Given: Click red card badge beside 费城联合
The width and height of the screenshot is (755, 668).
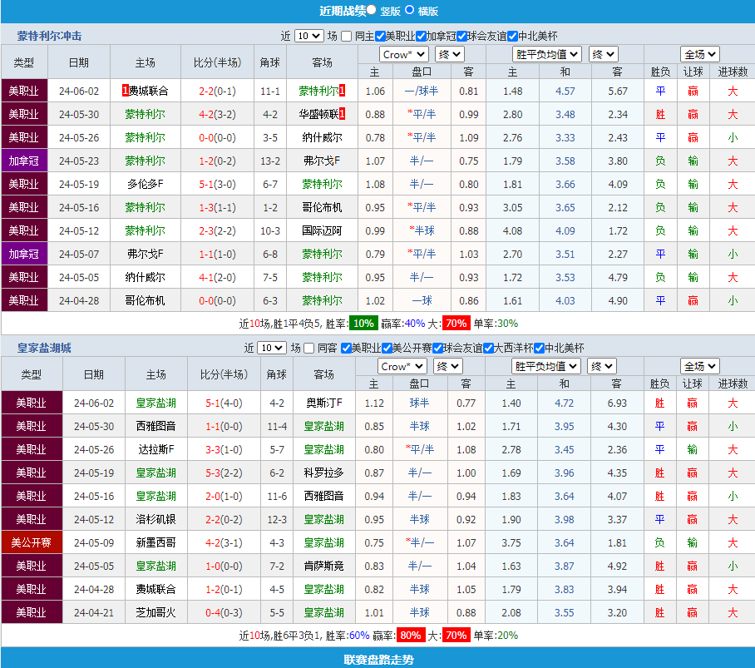Looking at the screenshot, I should tap(125, 91).
